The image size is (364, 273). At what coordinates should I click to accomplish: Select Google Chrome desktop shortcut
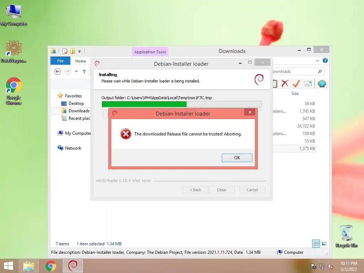pos(14,91)
